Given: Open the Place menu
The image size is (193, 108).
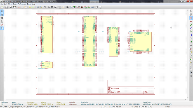Looking at the screenshot, I should tap(15, 4).
